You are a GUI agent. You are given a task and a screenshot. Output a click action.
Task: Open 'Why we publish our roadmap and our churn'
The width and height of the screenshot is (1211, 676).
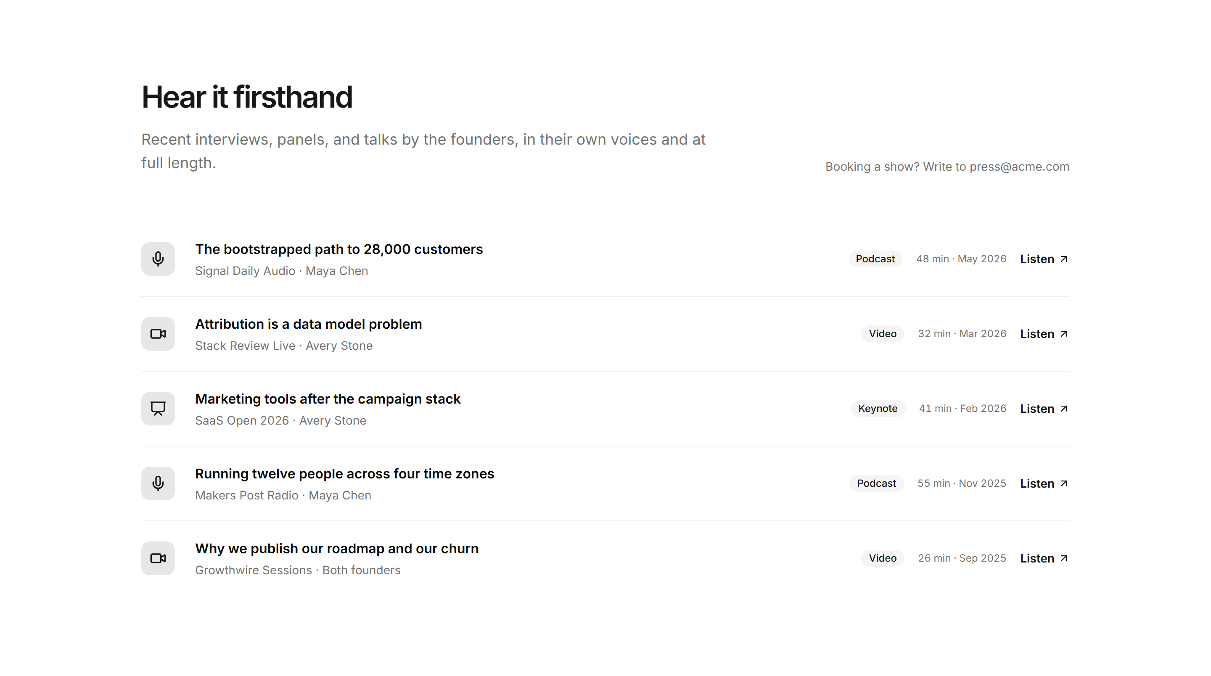pyautogui.click(x=336, y=548)
